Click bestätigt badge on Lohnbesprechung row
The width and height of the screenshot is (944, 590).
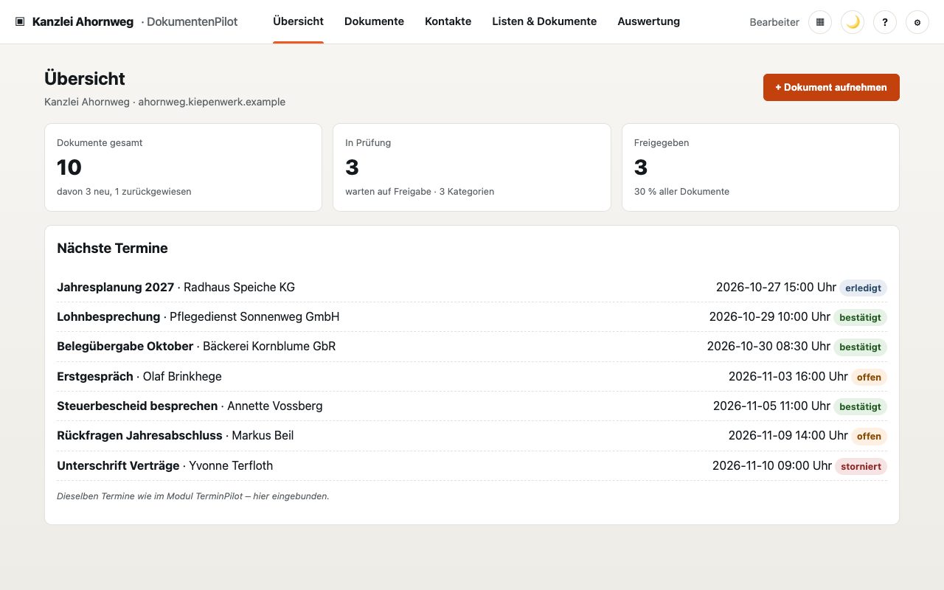pyautogui.click(x=860, y=317)
